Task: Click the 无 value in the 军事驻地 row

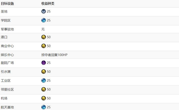Action: (x=43, y=29)
